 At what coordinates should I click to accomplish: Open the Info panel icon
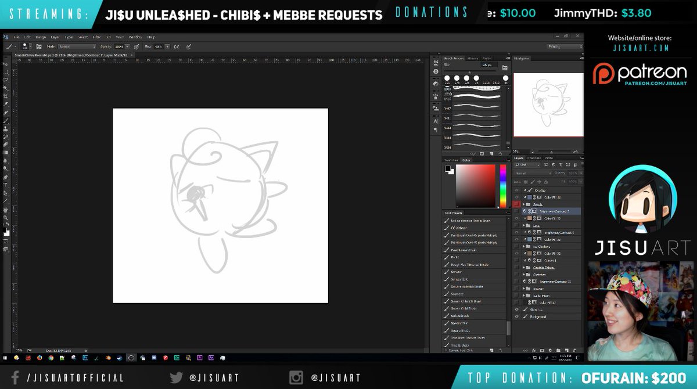pyautogui.click(x=436, y=71)
